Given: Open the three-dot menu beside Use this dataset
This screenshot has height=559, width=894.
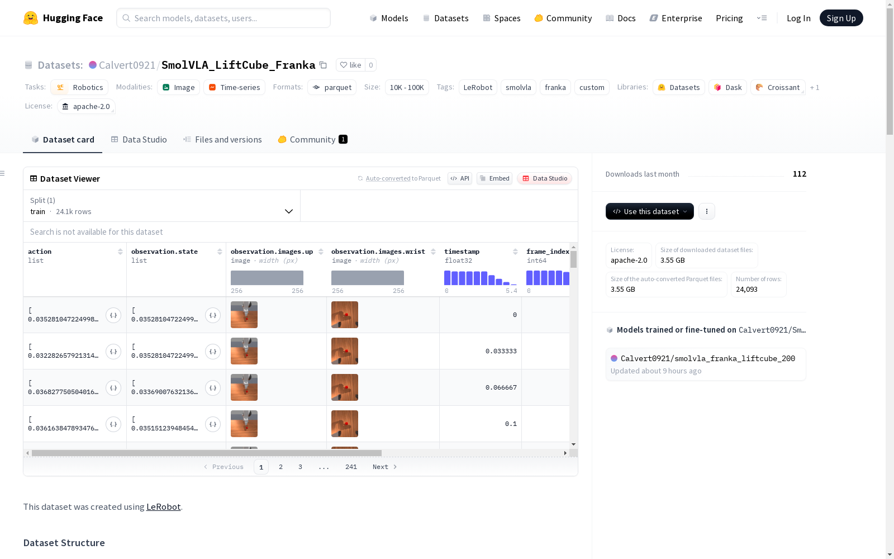Looking at the screenshot, I should 707,211.
